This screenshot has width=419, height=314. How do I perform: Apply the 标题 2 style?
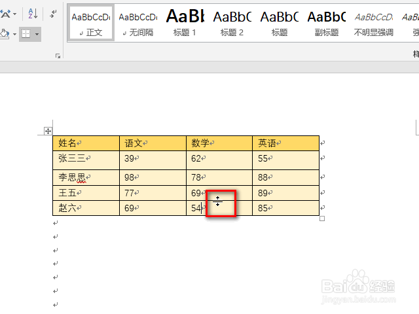tap(232, 24)
